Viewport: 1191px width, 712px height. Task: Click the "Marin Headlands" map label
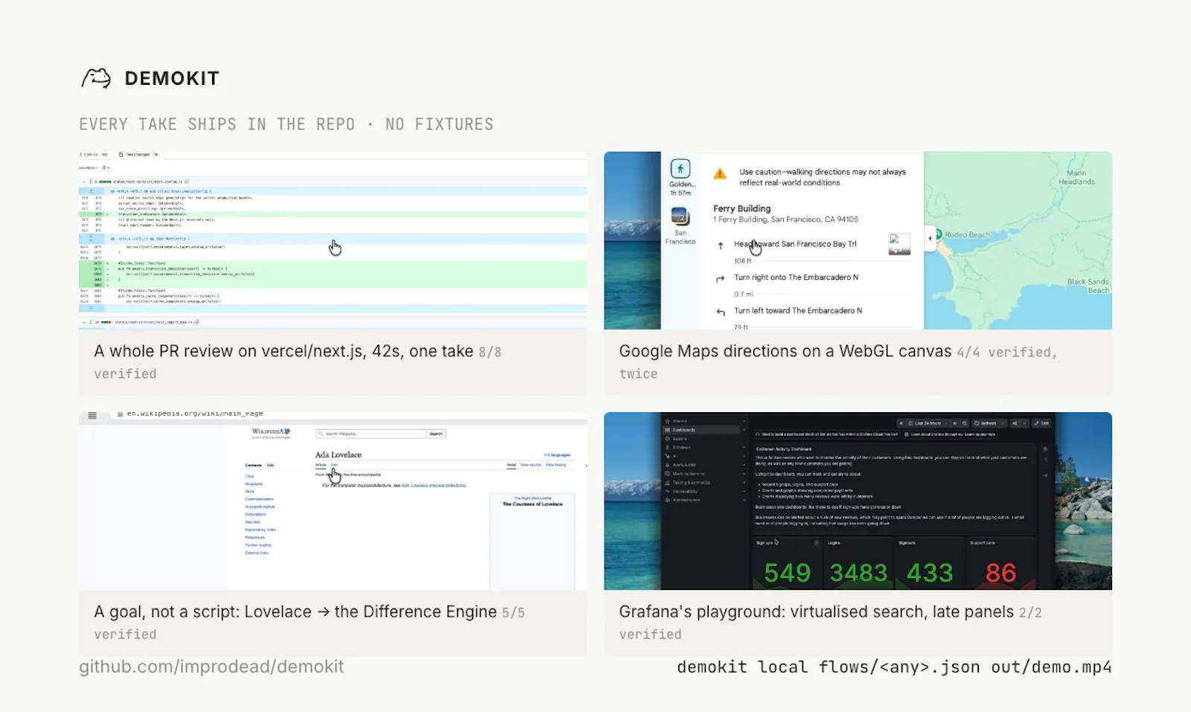tap(1076, 177)
